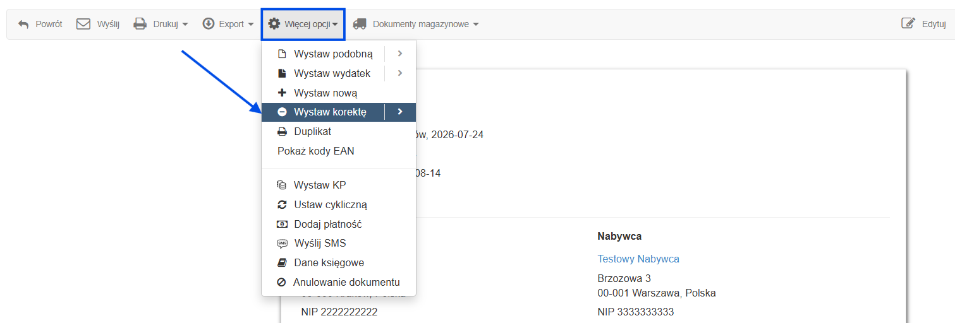
Task: Click the Edytuj button label
Action: (x=934, y=24)
